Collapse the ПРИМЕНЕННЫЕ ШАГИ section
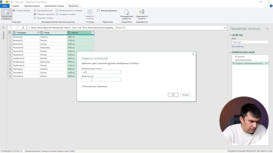 pos(230,52)
